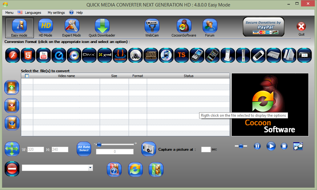Select the iPod format icon
This screenshot has height=190, width=317.
click(228, 55)
